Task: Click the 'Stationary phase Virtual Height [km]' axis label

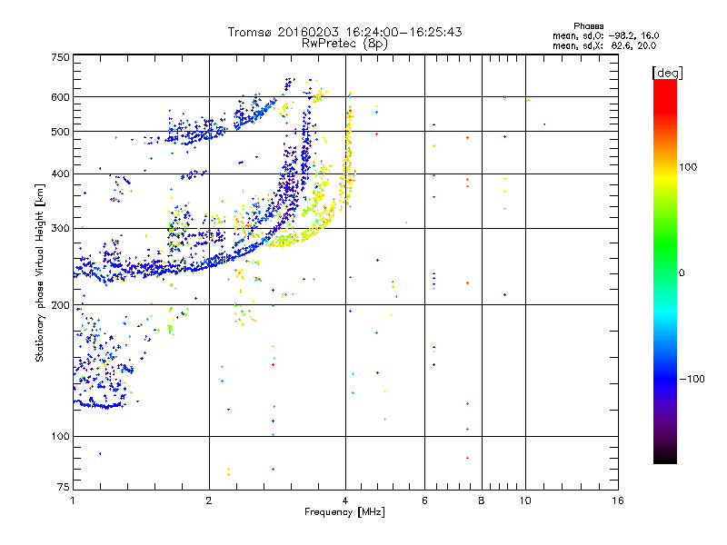Action: point(40,273)
